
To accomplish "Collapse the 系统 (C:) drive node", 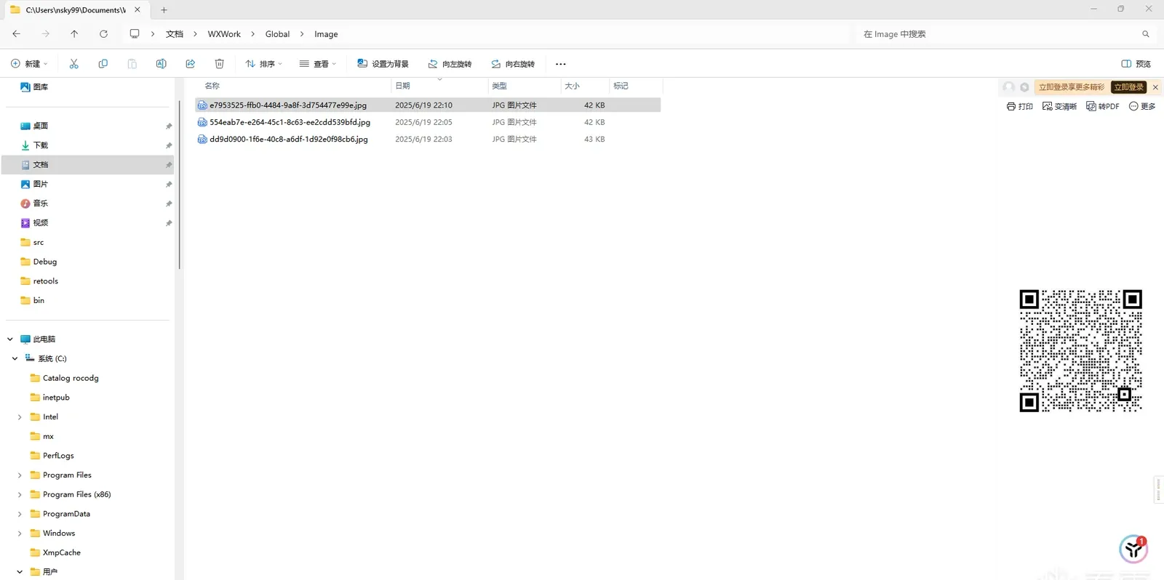I will (15, 358).
